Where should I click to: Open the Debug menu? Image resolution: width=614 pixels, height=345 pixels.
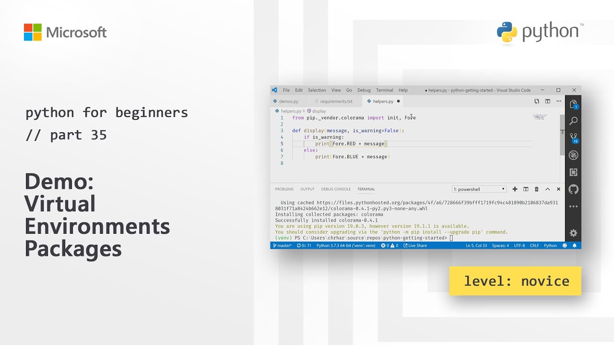pos(364,90)
